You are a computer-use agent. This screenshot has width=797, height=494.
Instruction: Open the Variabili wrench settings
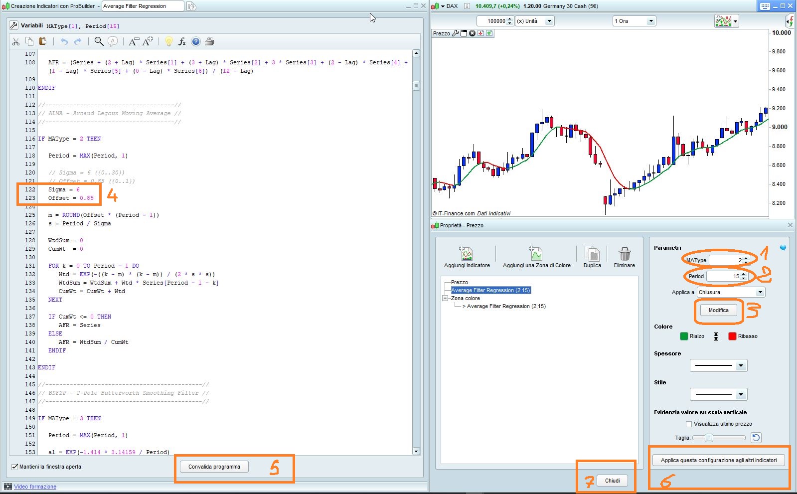pyautogui.click(x=13, y=25)
